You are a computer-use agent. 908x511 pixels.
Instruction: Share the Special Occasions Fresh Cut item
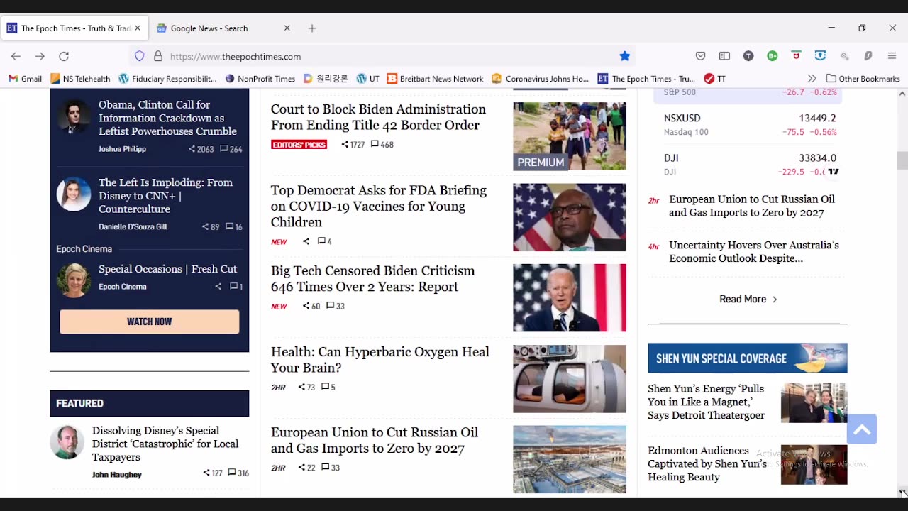(218, 287)
